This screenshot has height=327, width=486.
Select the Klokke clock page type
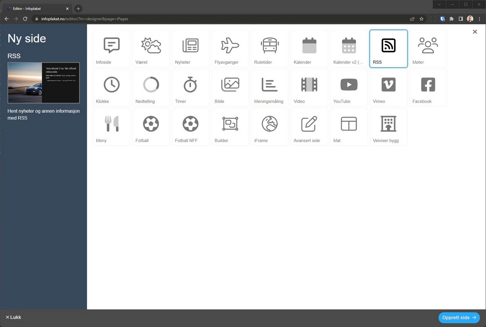111,88
